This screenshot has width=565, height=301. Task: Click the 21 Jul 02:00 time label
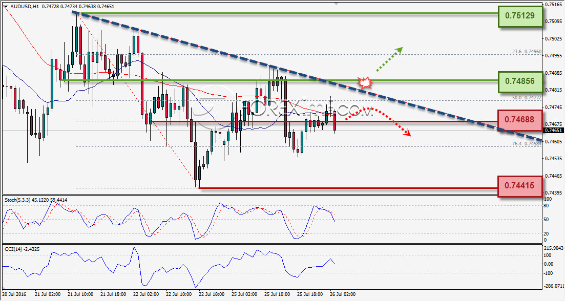pos(48,294)
